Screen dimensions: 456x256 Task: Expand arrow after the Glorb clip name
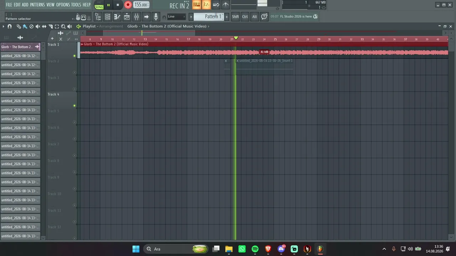(x=209, y=26)
